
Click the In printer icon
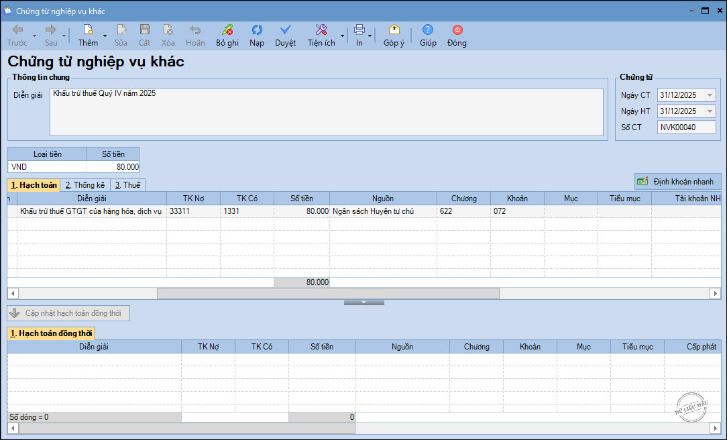359,30
